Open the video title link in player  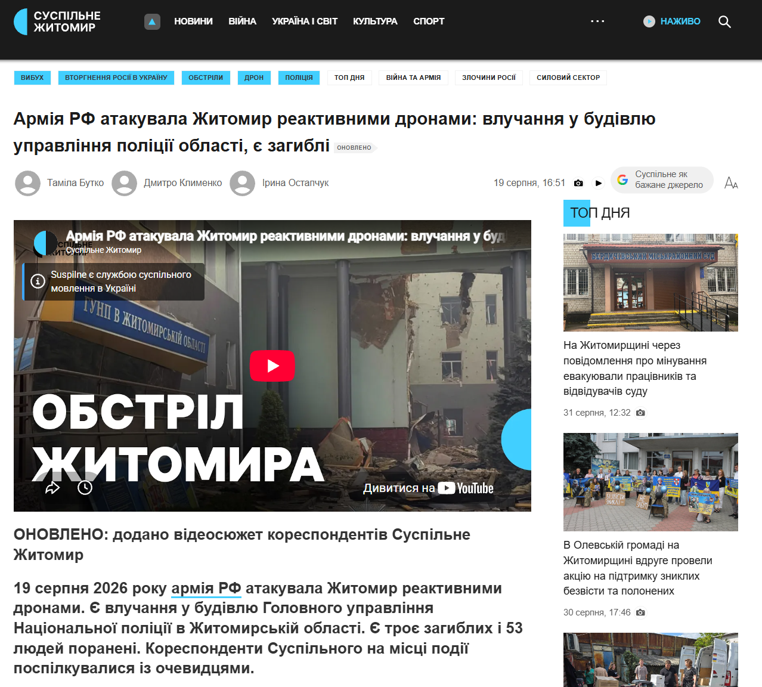tap(286, 236)
